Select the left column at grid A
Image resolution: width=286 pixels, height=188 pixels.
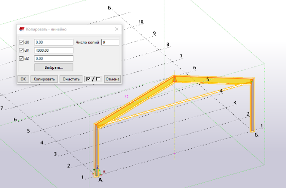click(96, 150)
